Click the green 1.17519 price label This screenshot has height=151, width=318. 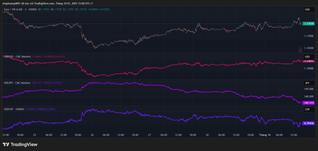point(308,23)
